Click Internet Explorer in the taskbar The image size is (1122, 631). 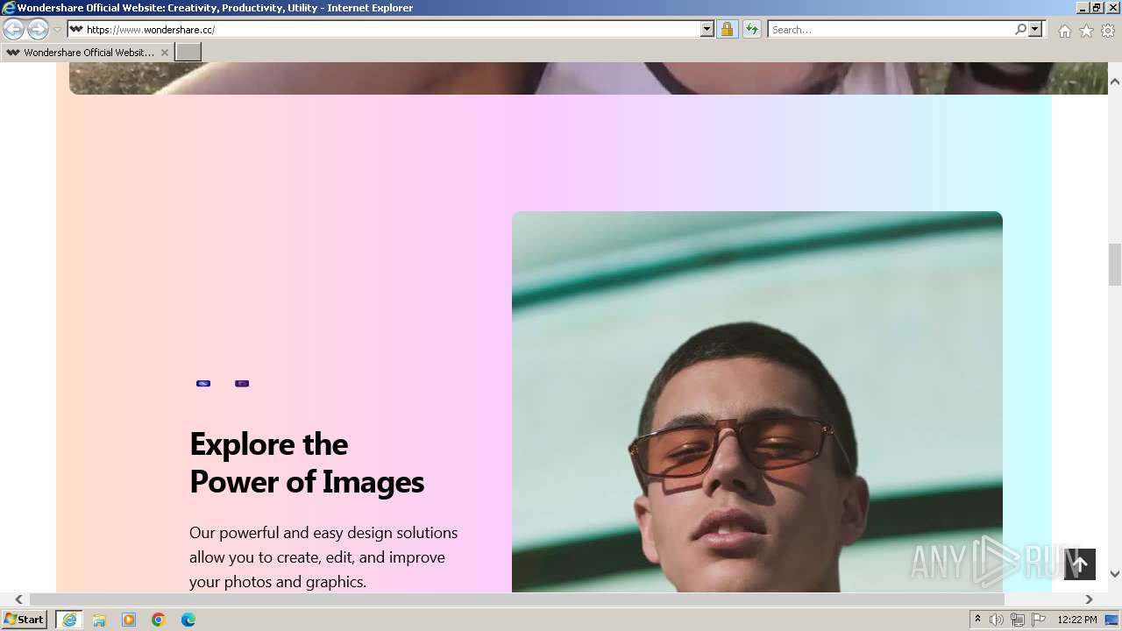(69, 620)
